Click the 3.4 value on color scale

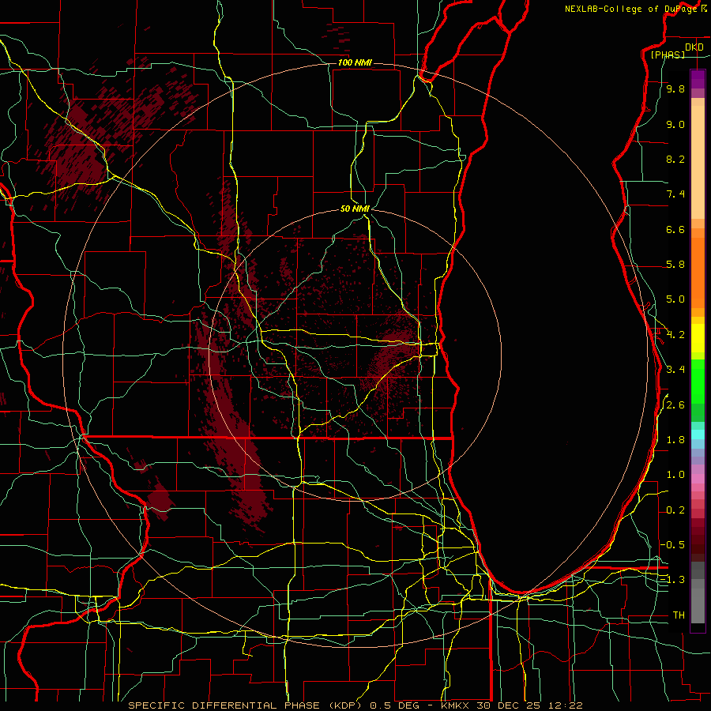(675, 369)
